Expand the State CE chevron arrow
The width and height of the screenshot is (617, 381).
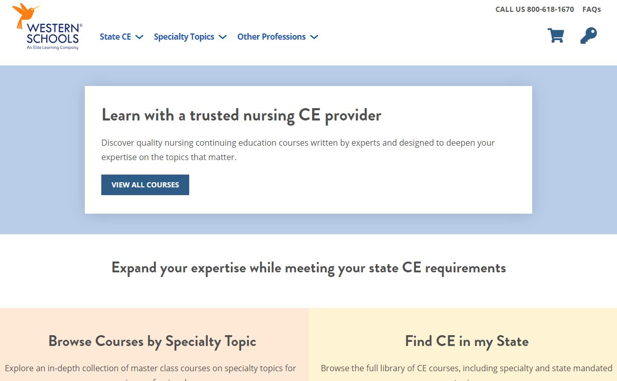point(139,37)
